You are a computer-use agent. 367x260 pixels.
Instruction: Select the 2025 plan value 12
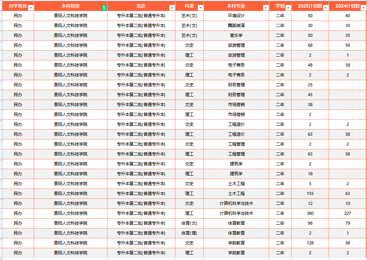click(x=310, y=203)
